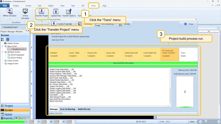Click the 'BUILD SUCCESS' log line

[x=56, y=101]
